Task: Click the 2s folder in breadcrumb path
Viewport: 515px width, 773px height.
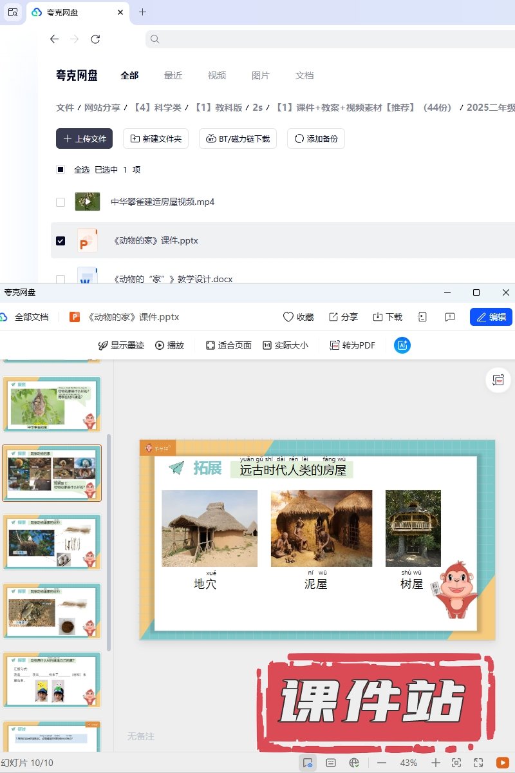Action: click(257, 108)
